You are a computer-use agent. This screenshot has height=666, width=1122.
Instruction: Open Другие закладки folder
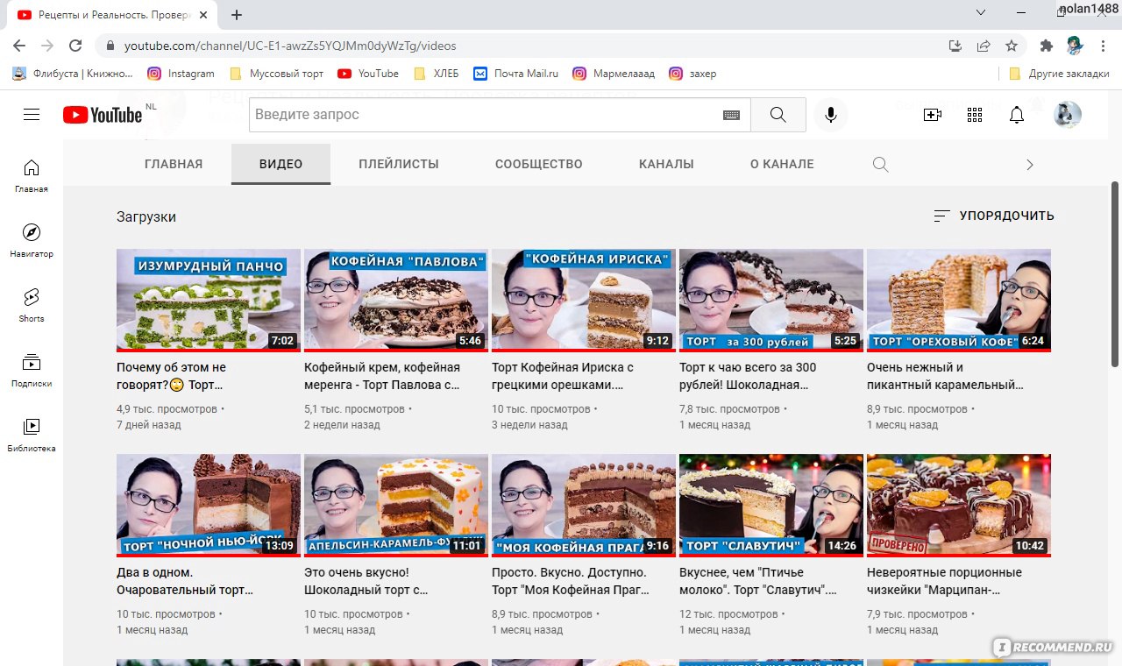1059,74
